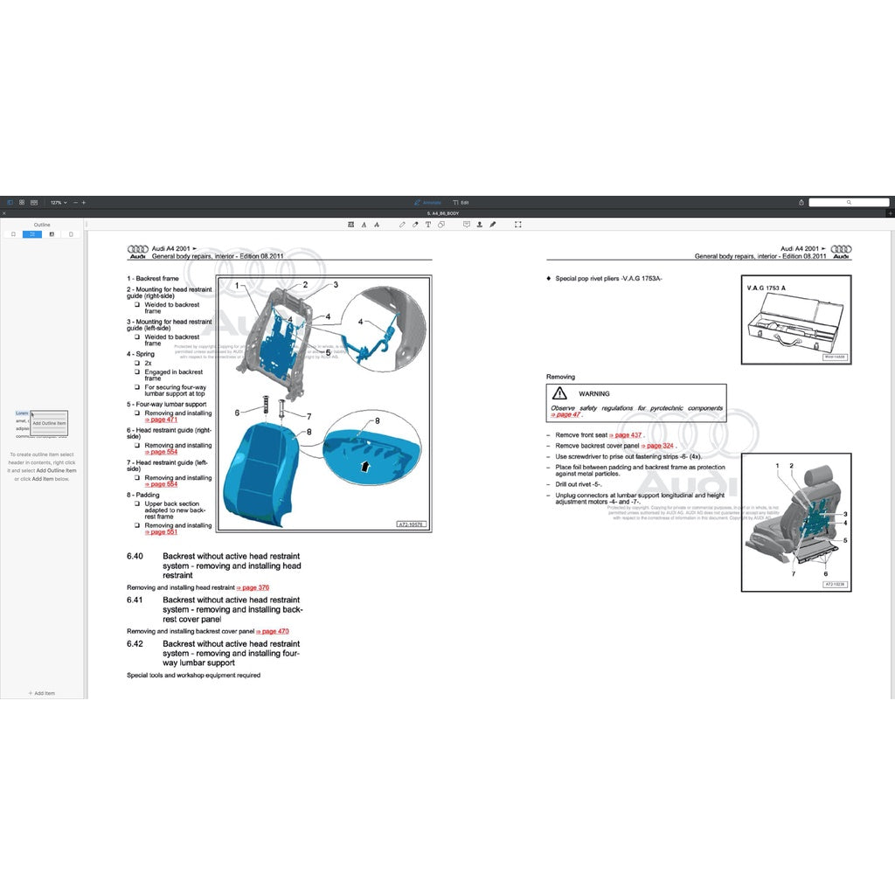The height and width of the screenshot is (895, 895).
Task: Select the eraser tool
Action: pyautogui.click(x=415, y=225)
